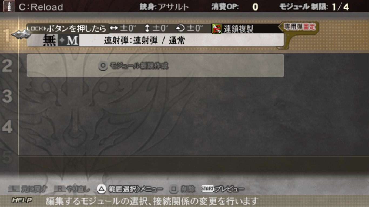Image resolution: width=369 pixels, height=207 pixels.
Task: Click the R やり直し redo button
Action: [72, 189]
